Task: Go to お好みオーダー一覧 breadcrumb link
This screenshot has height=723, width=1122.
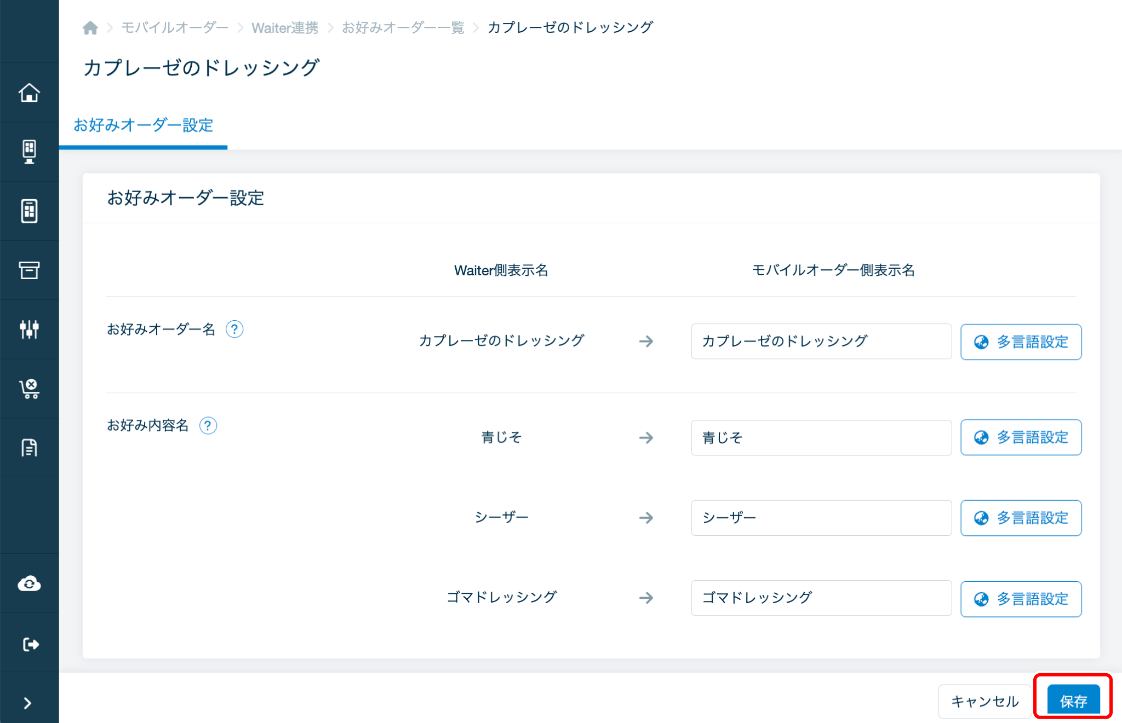Action: (x=403, y=27)
